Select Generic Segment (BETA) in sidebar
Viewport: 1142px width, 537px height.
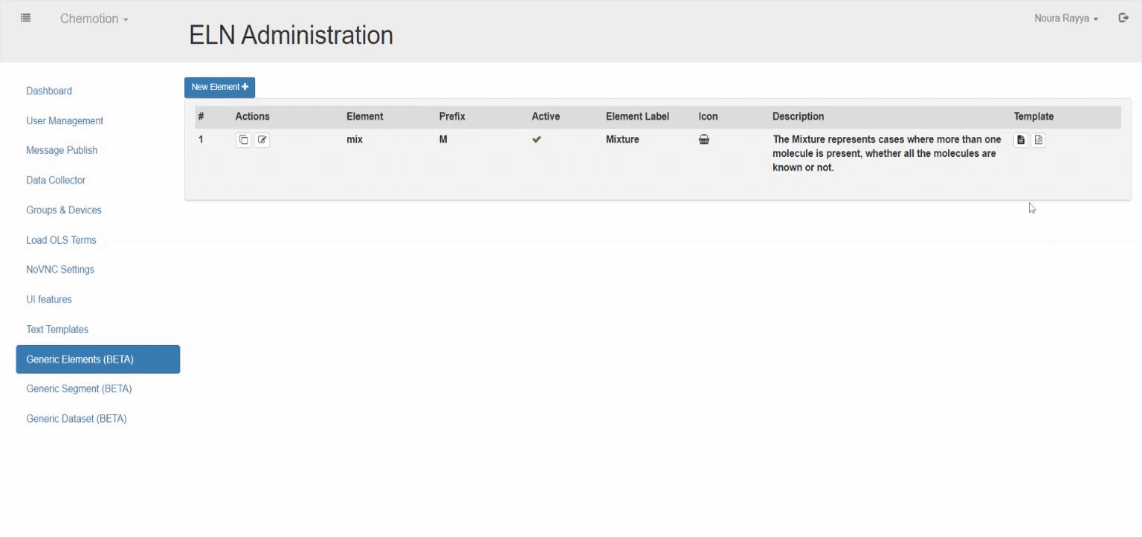point(79,389)
